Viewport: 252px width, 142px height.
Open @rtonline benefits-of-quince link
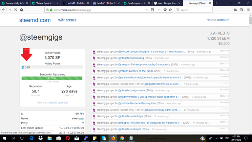click(137, 103)
